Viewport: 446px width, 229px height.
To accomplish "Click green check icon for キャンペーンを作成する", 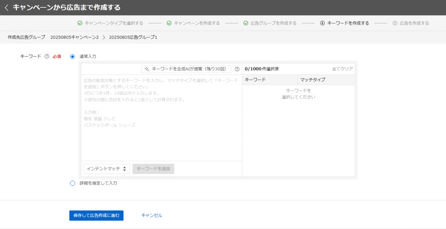I will pyautogui.click(x=169, y=23).
